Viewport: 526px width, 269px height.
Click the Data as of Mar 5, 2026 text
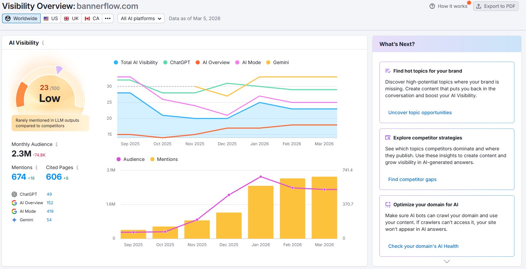point(195,18)
